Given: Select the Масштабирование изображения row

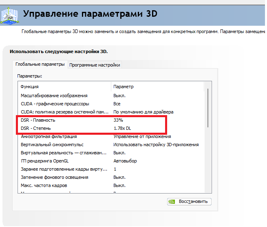Looking at the screenshot, I should pos(111,96).
